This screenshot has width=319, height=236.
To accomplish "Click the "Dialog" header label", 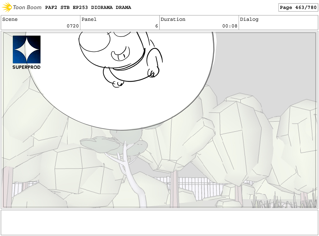I will click(x=249, y=19).
